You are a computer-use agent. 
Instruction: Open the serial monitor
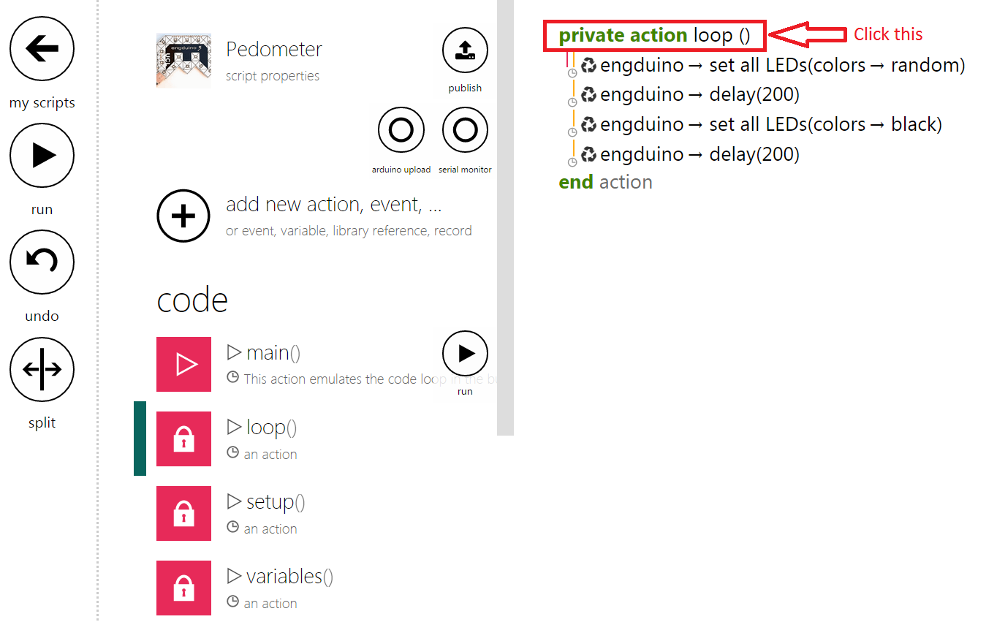click(465, 130)
